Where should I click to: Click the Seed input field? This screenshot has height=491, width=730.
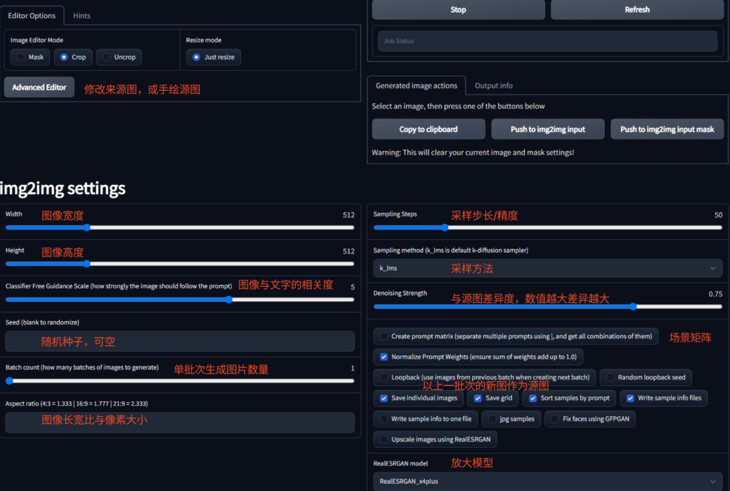click(180, 341)
